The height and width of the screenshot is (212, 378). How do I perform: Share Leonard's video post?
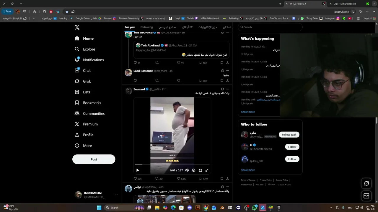tap(227, 178)
